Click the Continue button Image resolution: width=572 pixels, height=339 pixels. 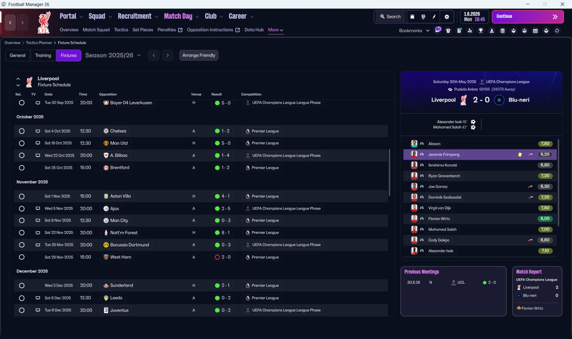coord(528,17)
